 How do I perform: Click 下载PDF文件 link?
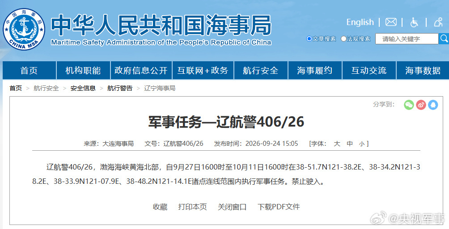pos(279,207)
